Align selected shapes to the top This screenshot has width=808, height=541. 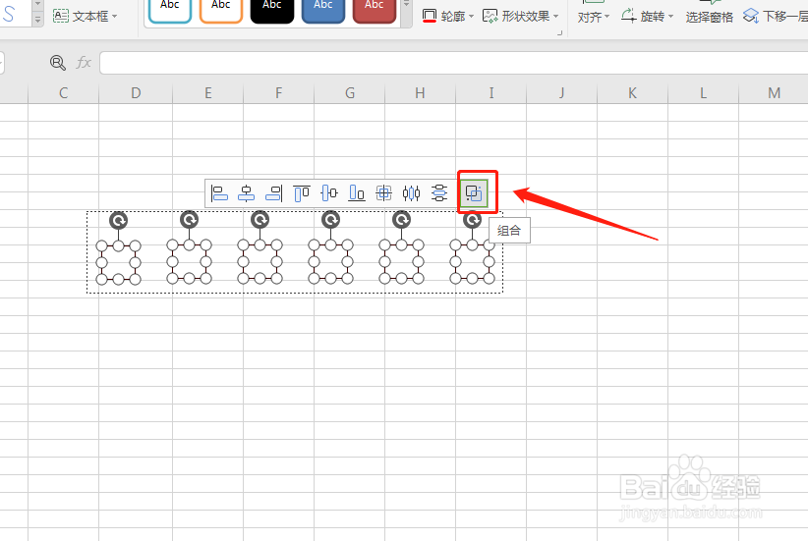pyautogui.click(x=302, y=193)
